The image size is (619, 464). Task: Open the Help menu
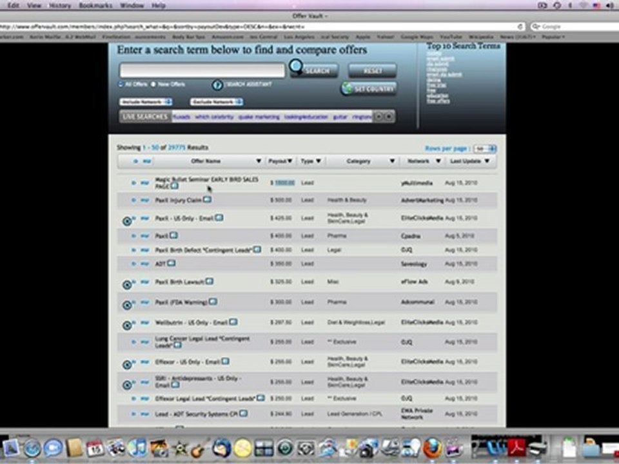click(x=159, y=5)
